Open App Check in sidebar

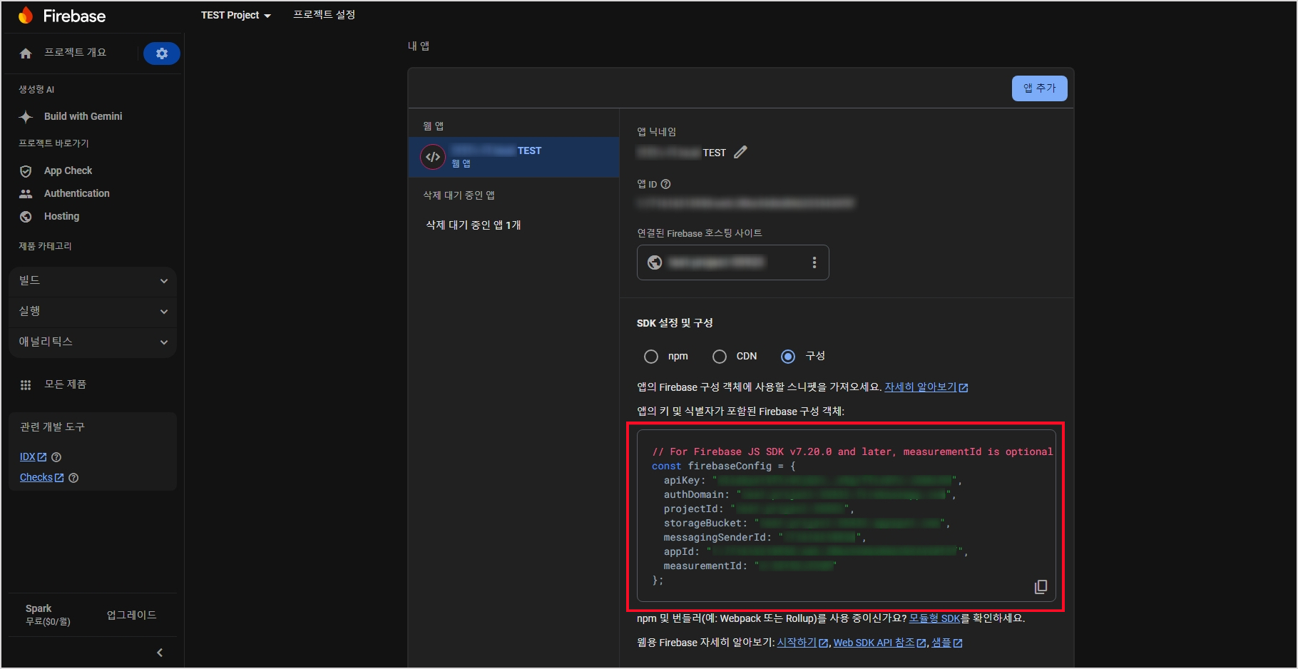pyautogui.click(x=68, y=170)
